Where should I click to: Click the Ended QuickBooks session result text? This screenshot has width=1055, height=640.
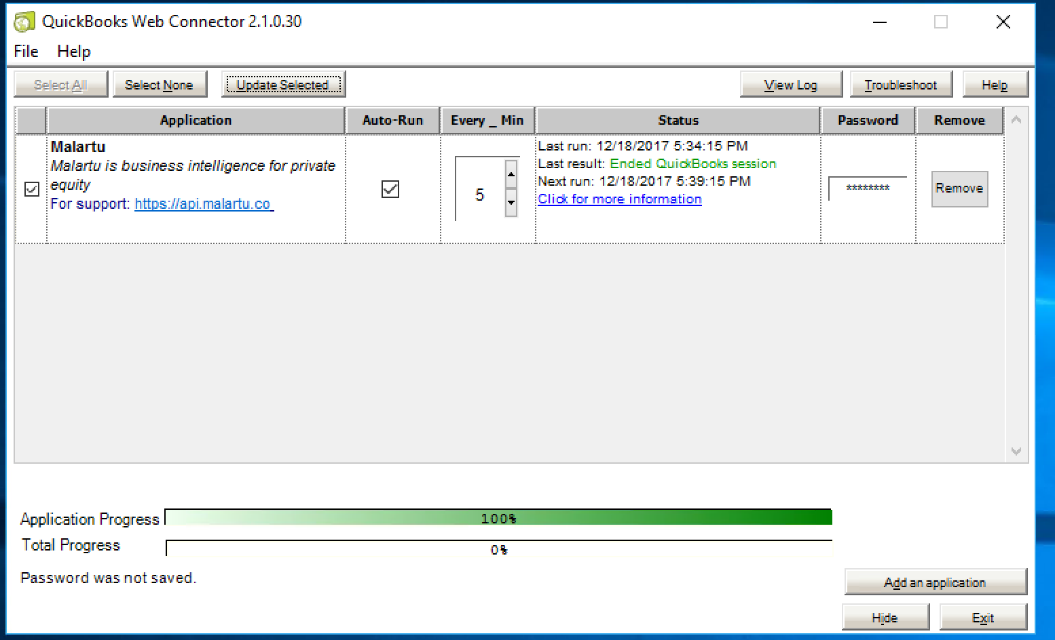(x=693, y=163)
